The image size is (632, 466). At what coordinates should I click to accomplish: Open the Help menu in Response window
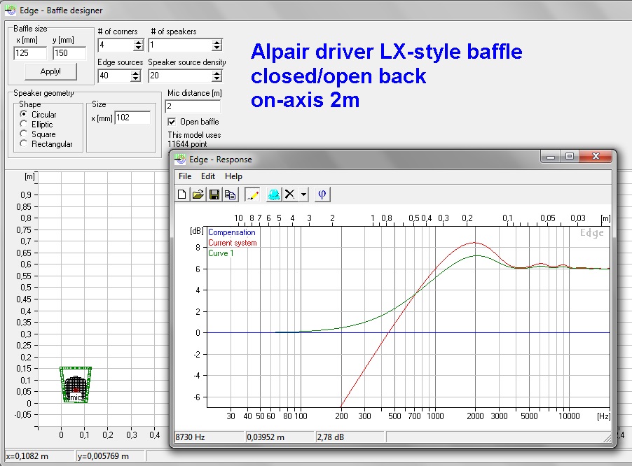tap(233, 176)
